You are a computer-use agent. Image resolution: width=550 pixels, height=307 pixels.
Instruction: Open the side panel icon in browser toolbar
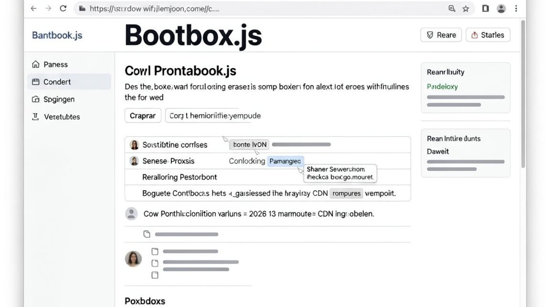485,8
